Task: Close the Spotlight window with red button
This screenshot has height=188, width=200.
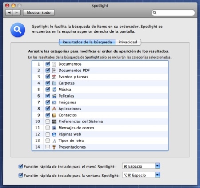Action: [7, 5]
